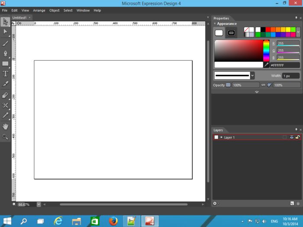Open the stroke style dropdown
The image size is (303, 227).
pyautogui.click(x=252, y=76)
